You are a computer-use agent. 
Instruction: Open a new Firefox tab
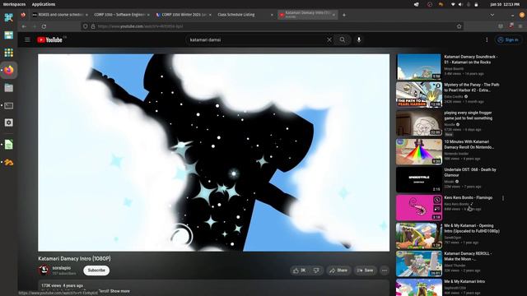coord(344,15)
